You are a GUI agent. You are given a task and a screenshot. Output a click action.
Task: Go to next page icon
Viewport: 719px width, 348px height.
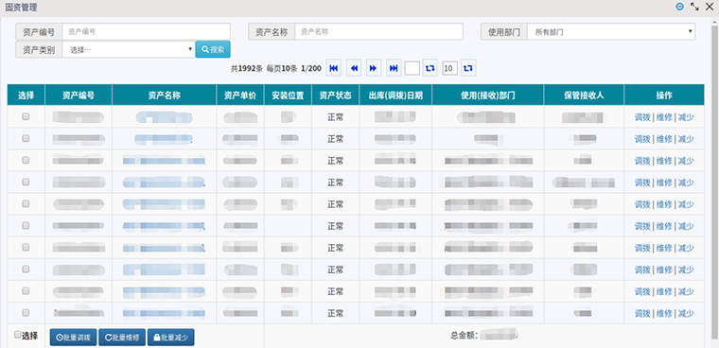coord(374,69)
